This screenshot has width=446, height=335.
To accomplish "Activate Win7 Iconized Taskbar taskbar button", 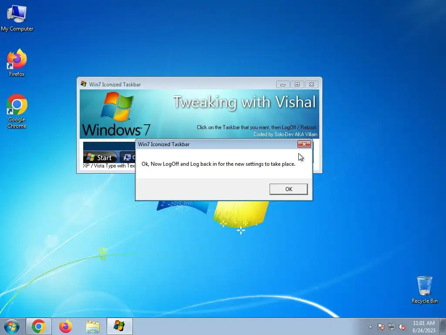I will coord(119,326).
